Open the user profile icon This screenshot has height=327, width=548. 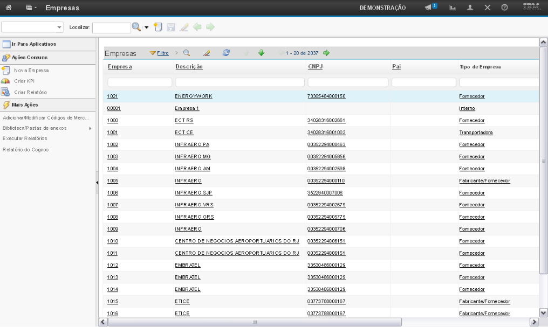click(x=470, y=8)
